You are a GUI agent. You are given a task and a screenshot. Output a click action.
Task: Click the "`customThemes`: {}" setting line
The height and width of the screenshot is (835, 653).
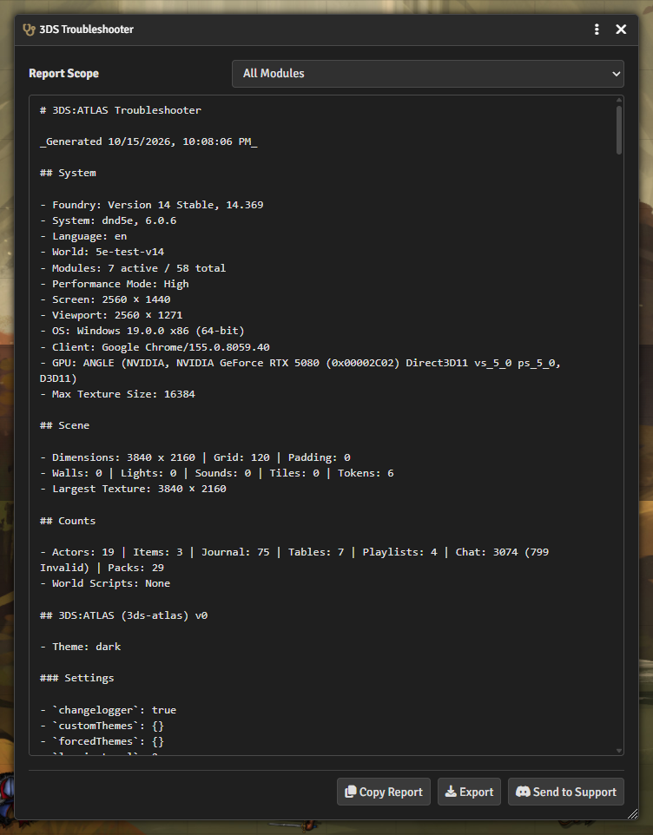(x=102, y=726)
